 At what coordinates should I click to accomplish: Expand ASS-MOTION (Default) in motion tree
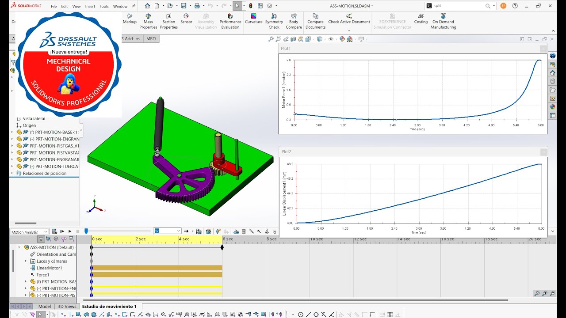[x=19, y=247]
